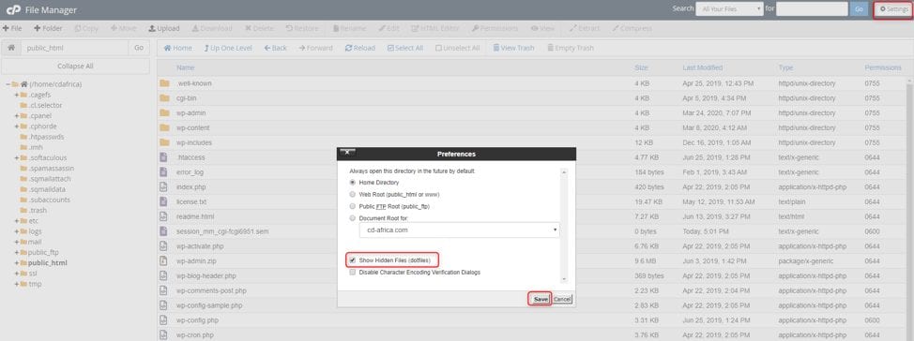Click Unselect All
This screenshot has height=341, width=914.
[458, 48]
